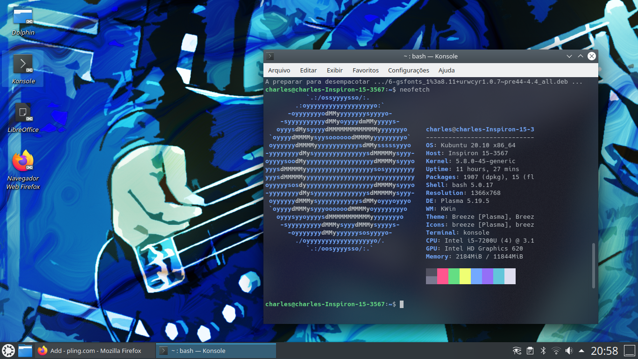Open the Plasma application launcher
The width and height of the screenshot is (638, 359).
(x=8, y=351)
